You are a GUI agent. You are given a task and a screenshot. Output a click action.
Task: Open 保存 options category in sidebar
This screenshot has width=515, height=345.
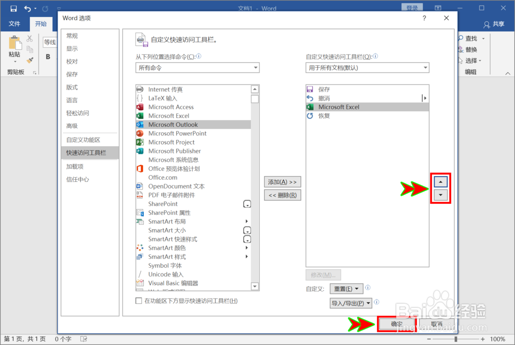point(90,74)
